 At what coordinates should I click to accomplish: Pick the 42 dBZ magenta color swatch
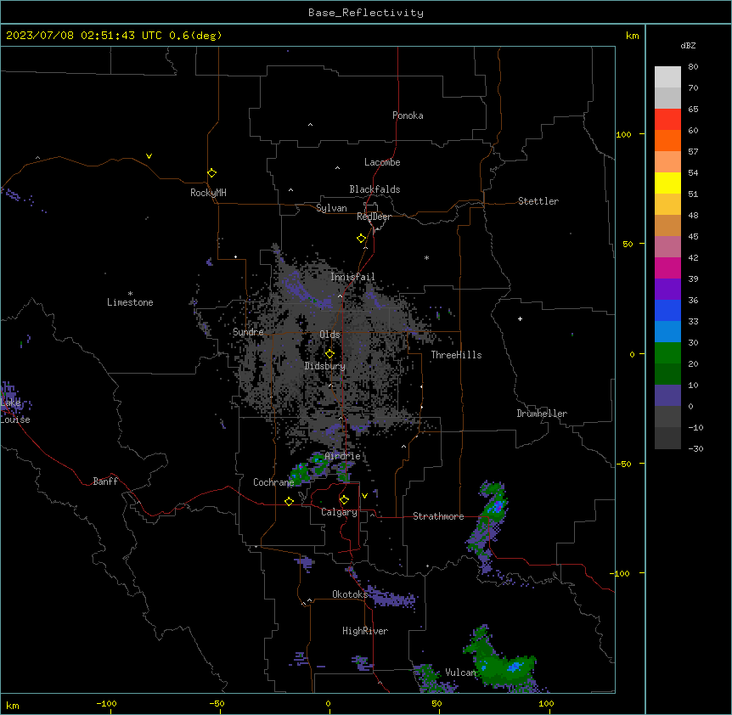(x=667, y=267)
